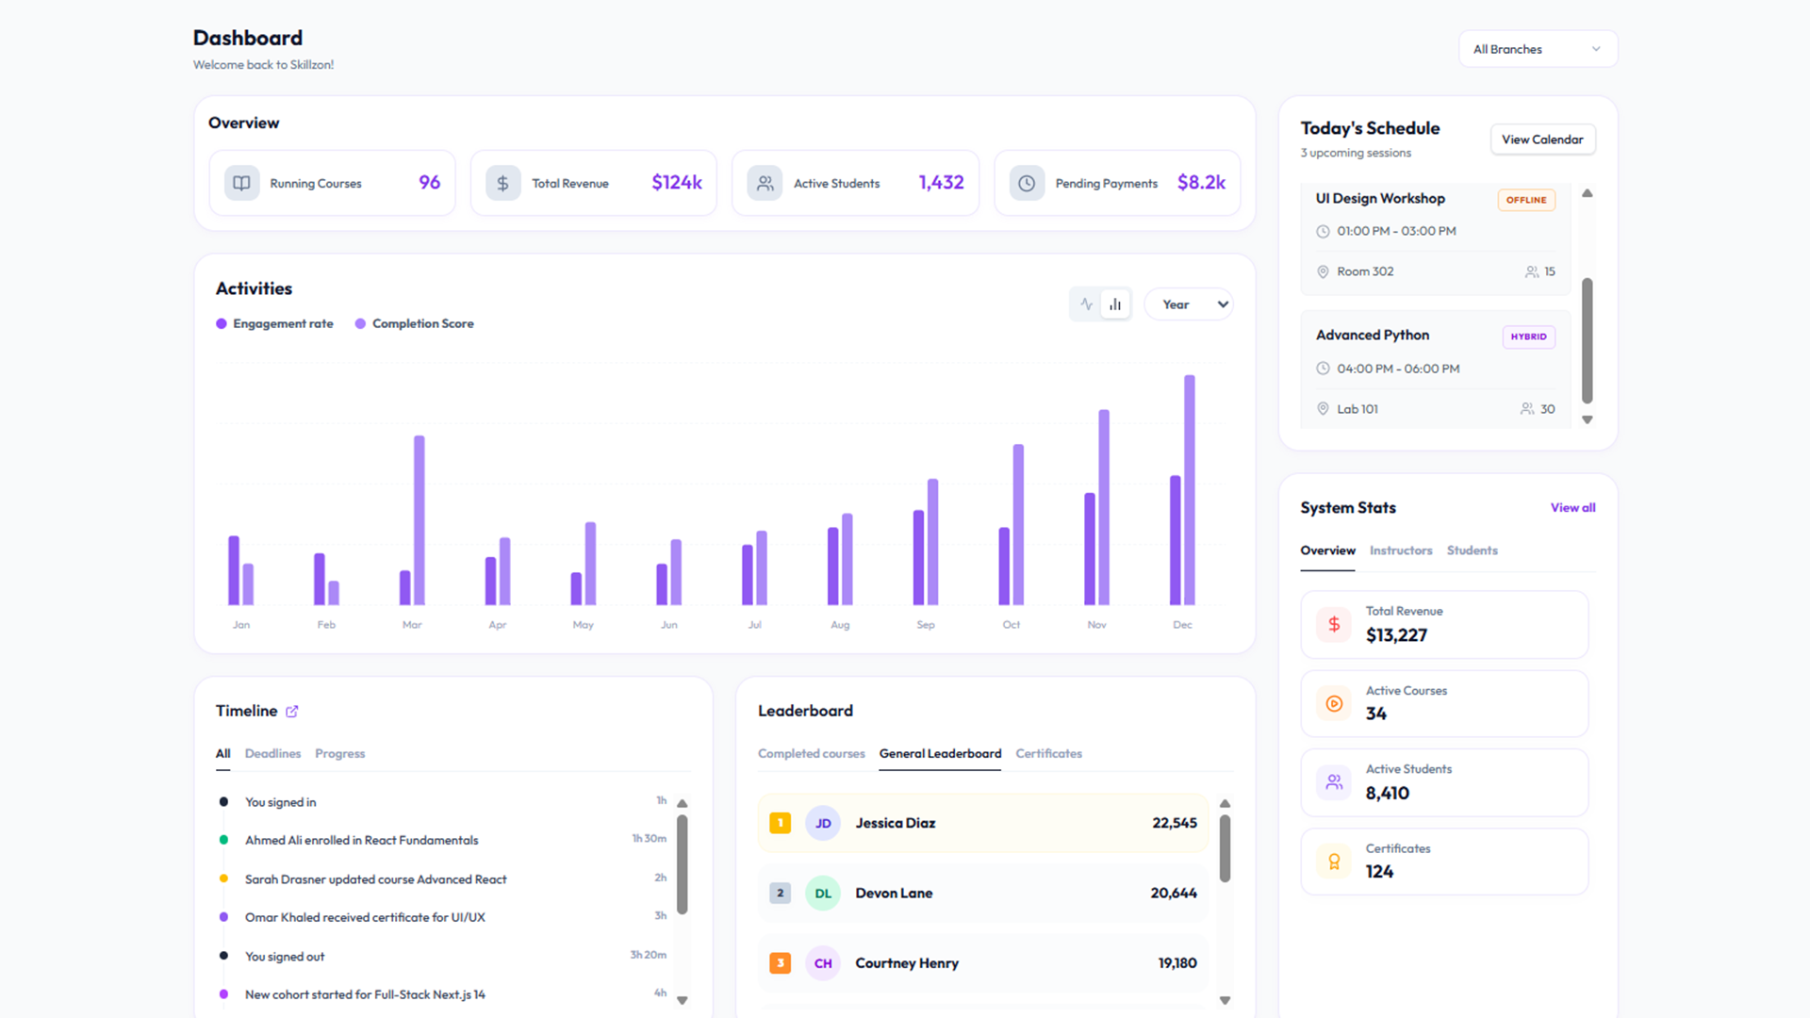Image resolution: width=1810 pixels, height=1018 pixels.
Task: Click the Leaderboard scroll down arrow
Action: [x=1226, y=1001]
